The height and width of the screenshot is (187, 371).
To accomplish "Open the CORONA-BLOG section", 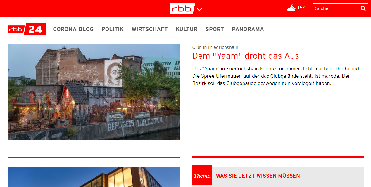I will coord(73,29).
